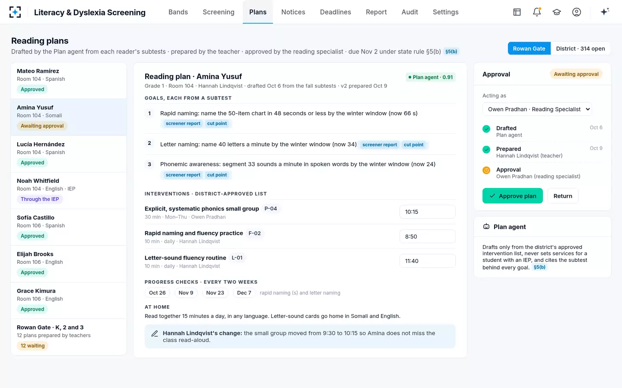Image resolution: width=622 pixels, height=388 pixels.
Task: Click the app logo icon
Action: (15, 12)
